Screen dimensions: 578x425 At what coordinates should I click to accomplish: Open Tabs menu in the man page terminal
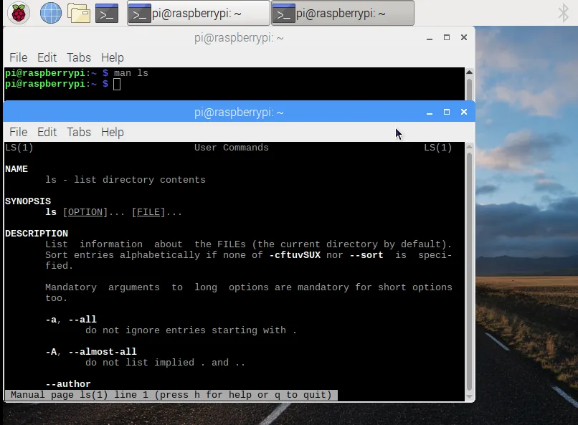pyautogui.click(x=79, y=132)
